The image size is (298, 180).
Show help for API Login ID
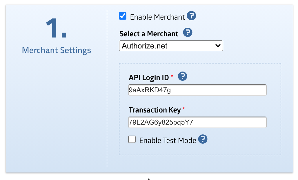coord(182,76)
